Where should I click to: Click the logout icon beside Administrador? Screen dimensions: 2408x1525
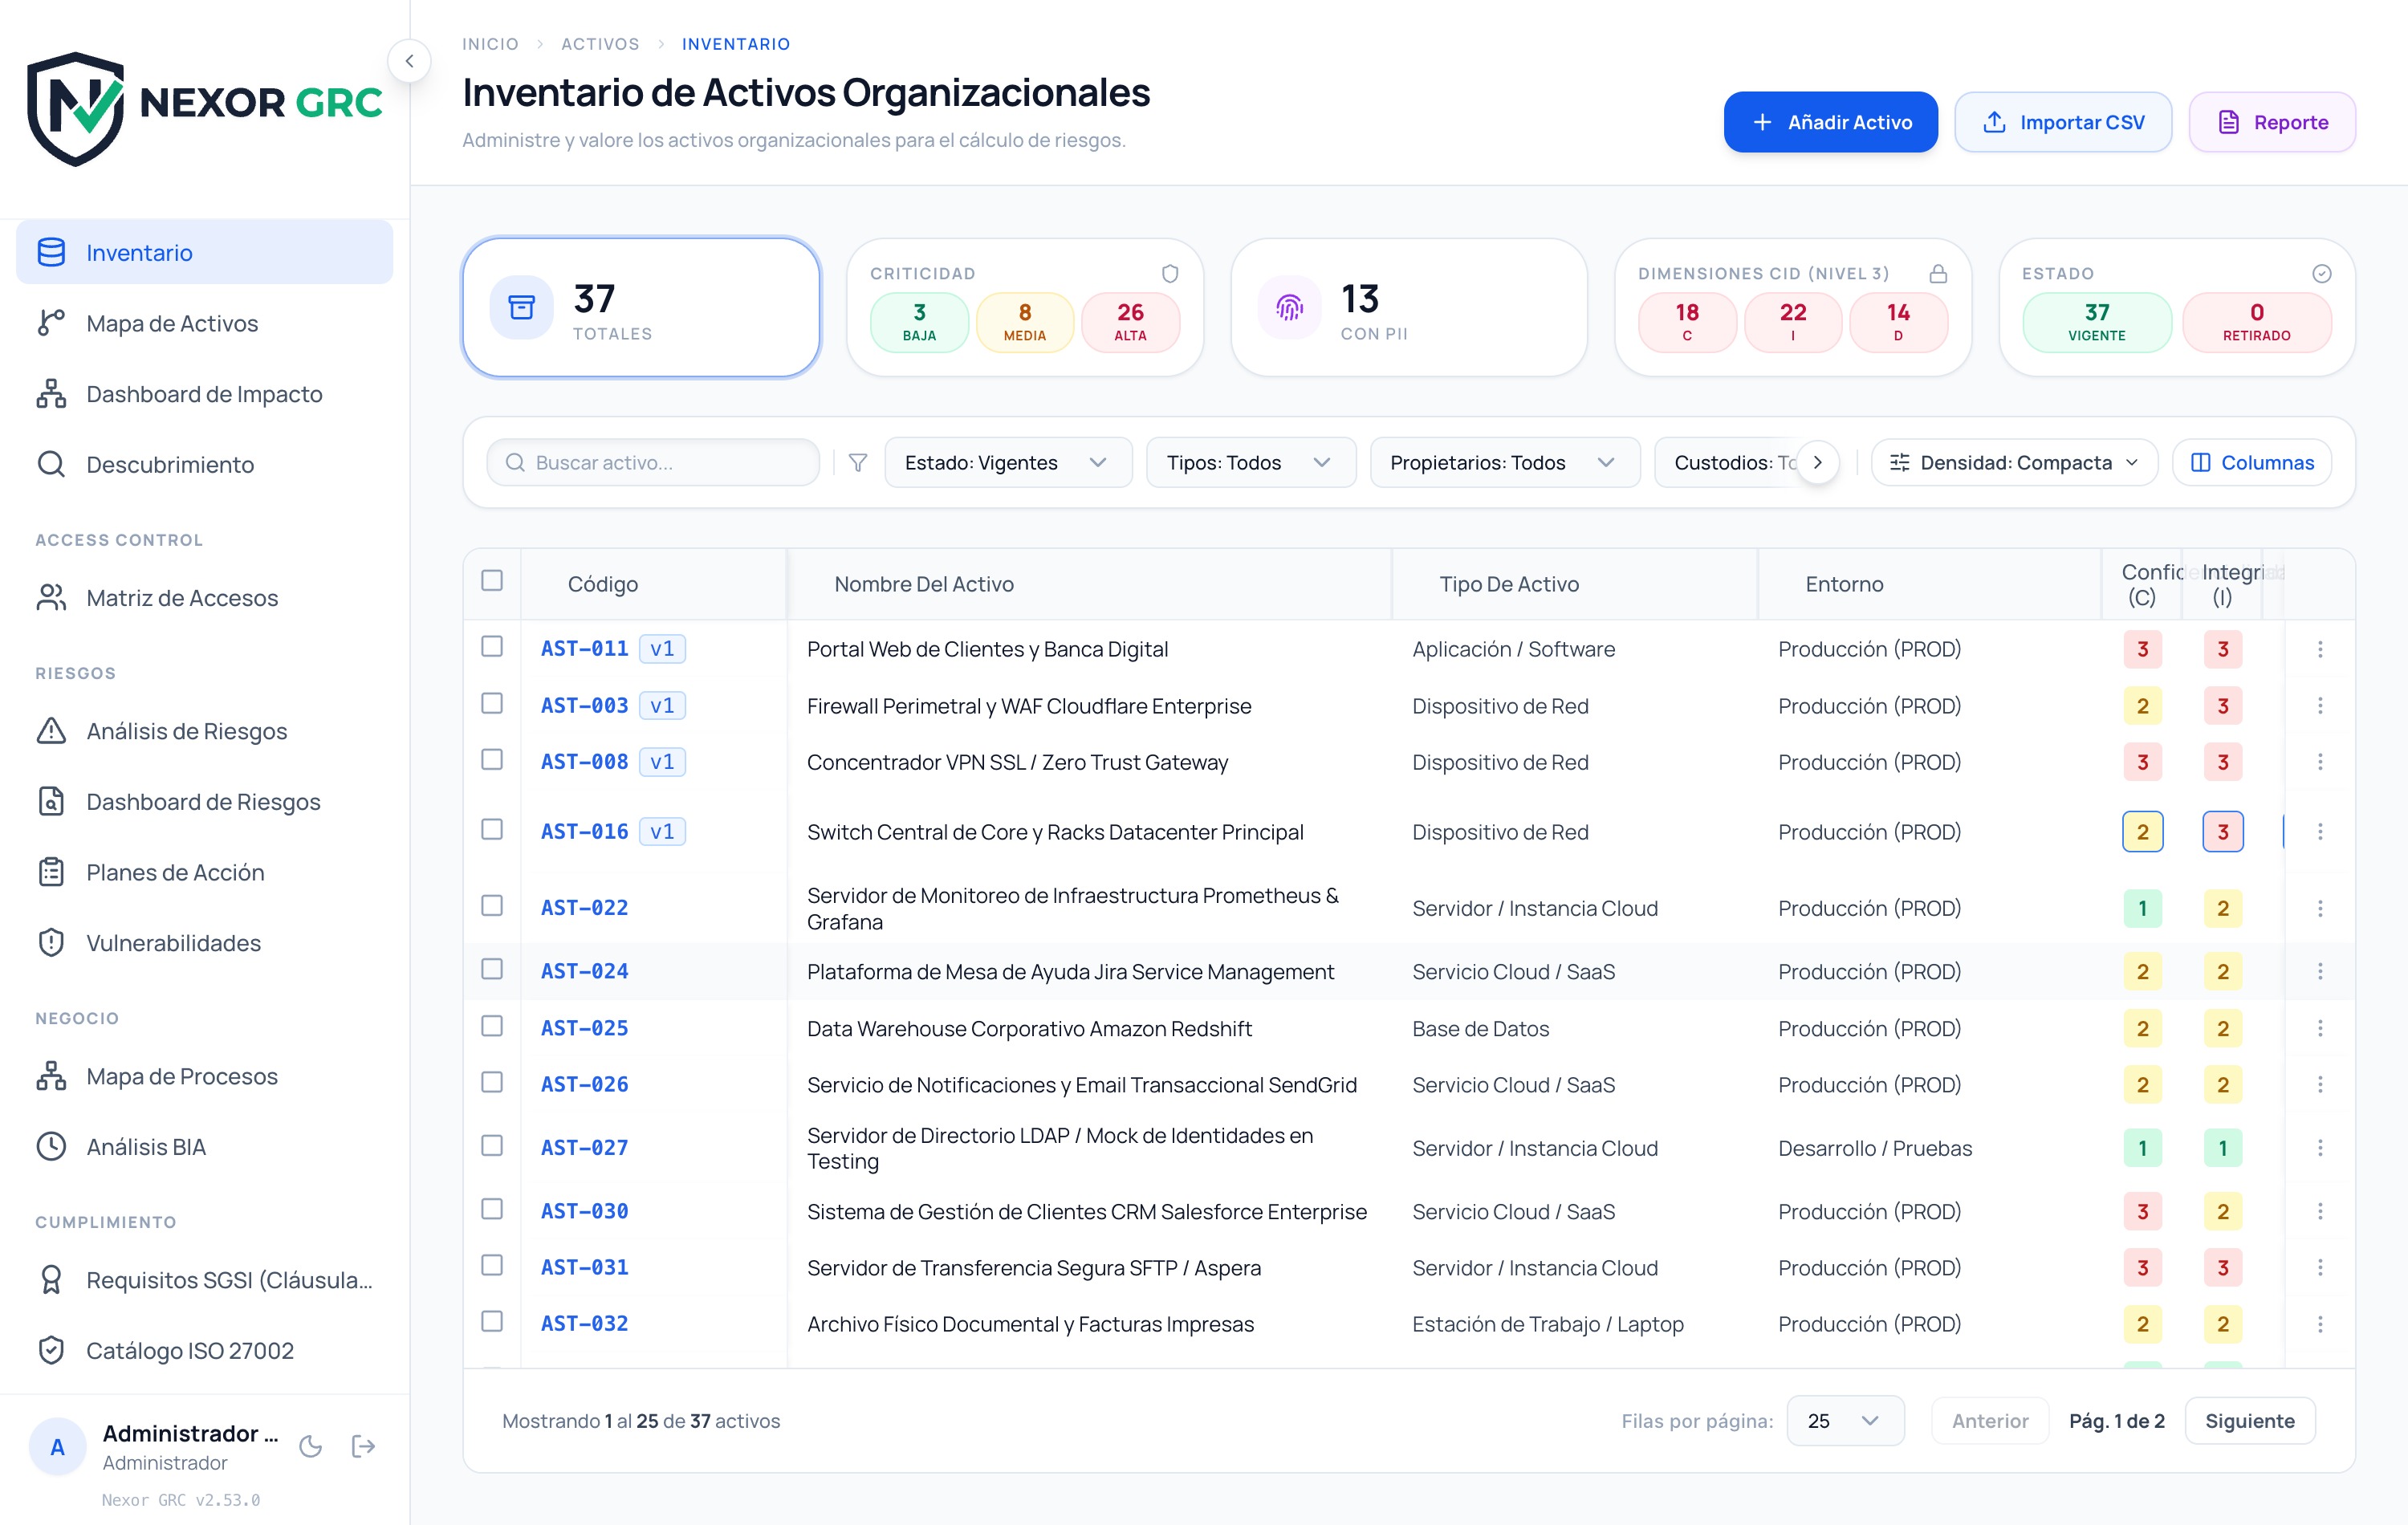364,1446
